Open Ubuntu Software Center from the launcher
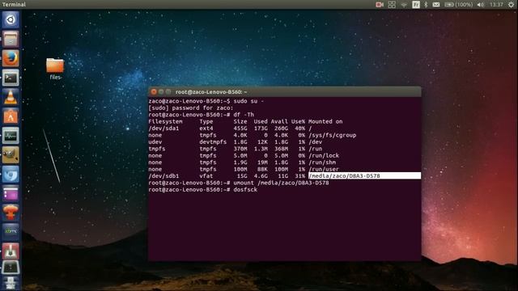The width and height of the screenshot is (518, 291). 11,116
